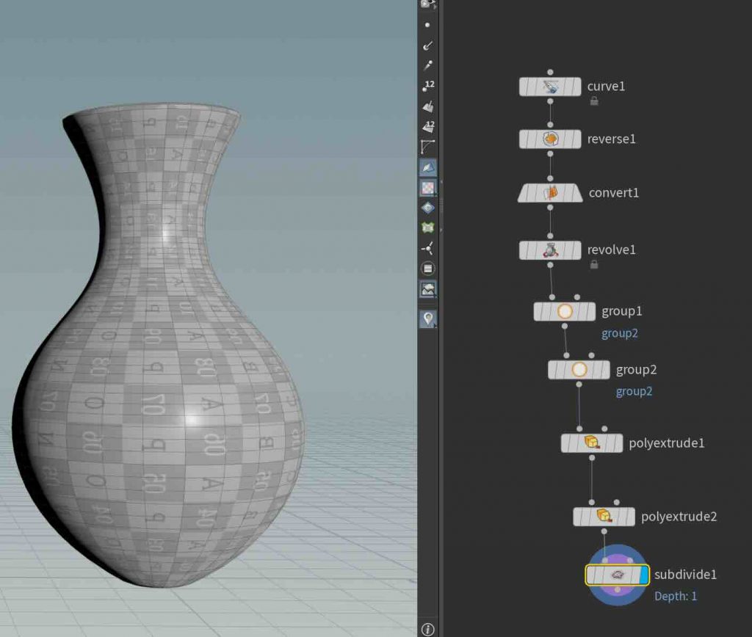Screen dimensions: 752x637
Task: Open the background image display options
Action: coord(428,289)
